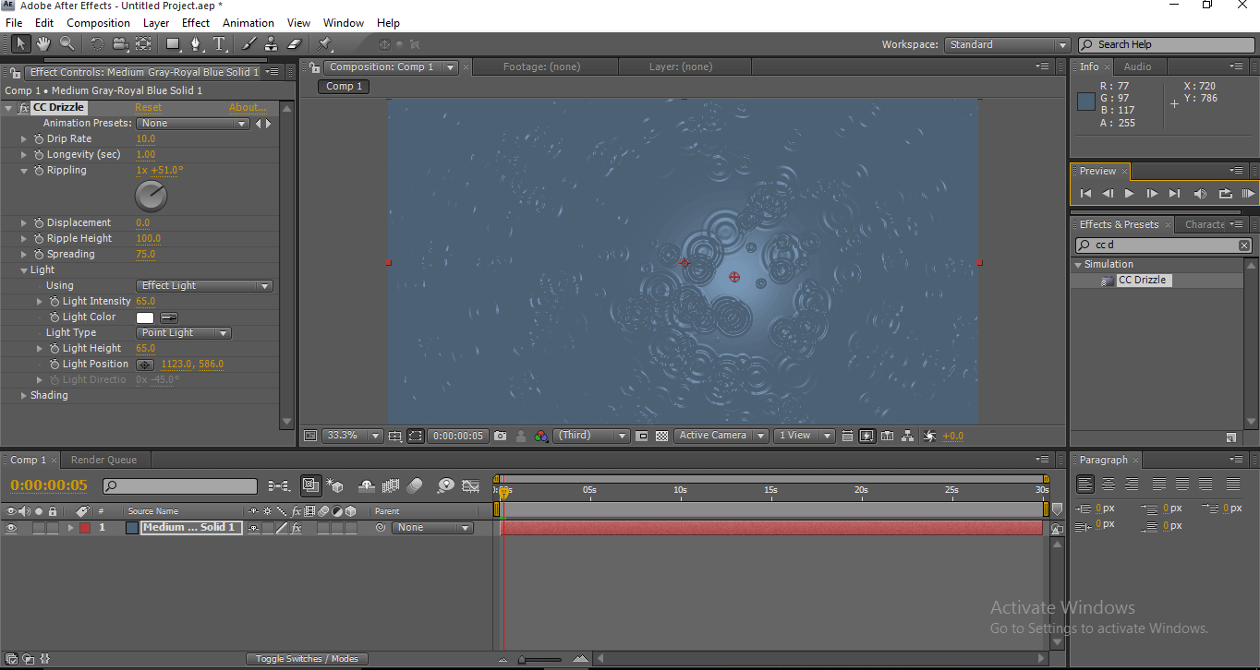The image size is (1260, 670).
Task: Toggle the fx switch on layer 1
Action: [297, 528]
